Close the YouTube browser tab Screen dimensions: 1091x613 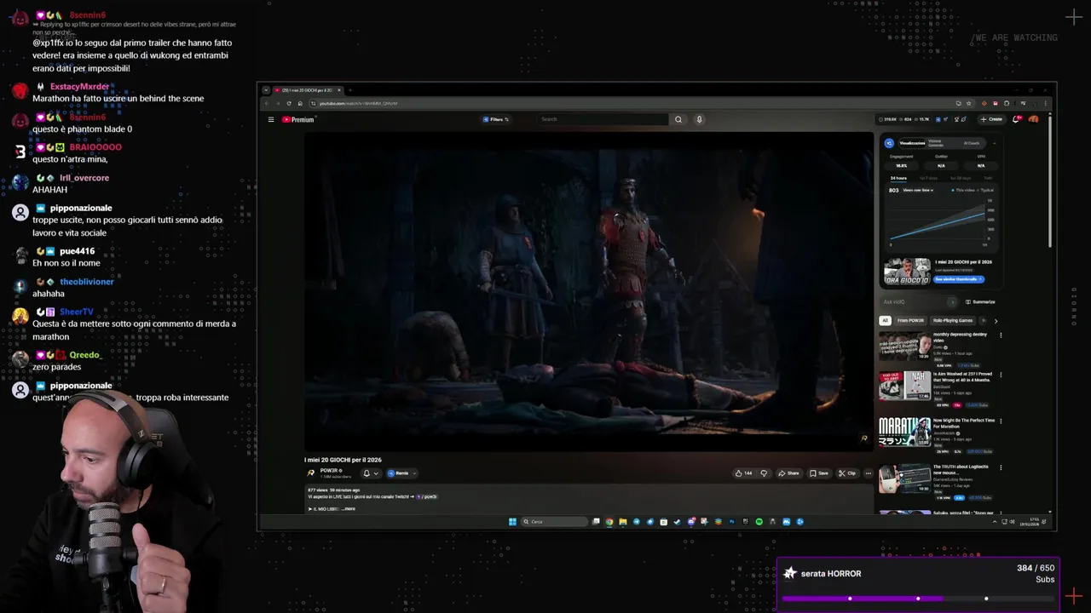[339, 90]
